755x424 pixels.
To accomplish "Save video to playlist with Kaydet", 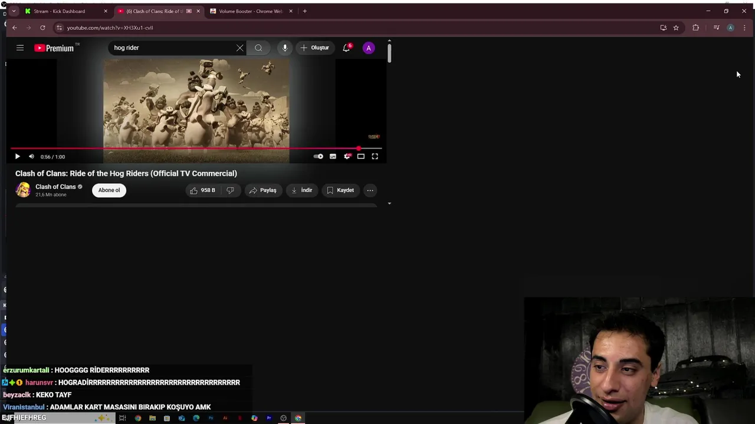I will point(340,190).
